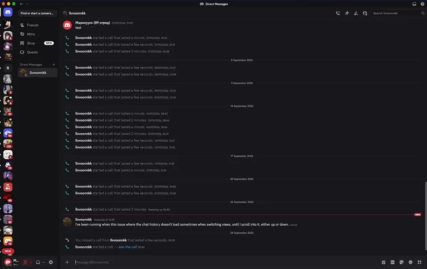
Task: Click call entry 'Yesterday at 06:45'
Action: coord(122,209)
